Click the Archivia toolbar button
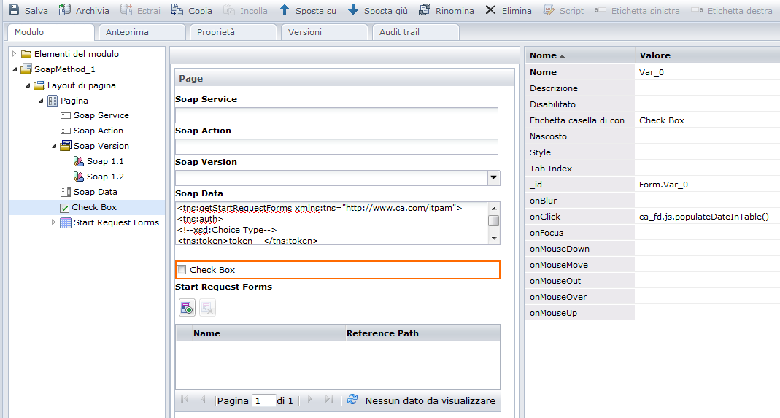 pyautogui.click(x=84, y=10)
